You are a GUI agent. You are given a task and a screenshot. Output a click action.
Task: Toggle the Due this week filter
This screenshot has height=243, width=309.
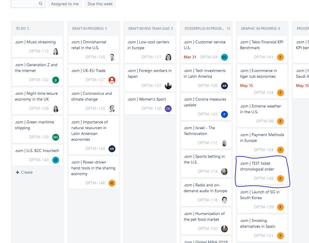point(100,4)
